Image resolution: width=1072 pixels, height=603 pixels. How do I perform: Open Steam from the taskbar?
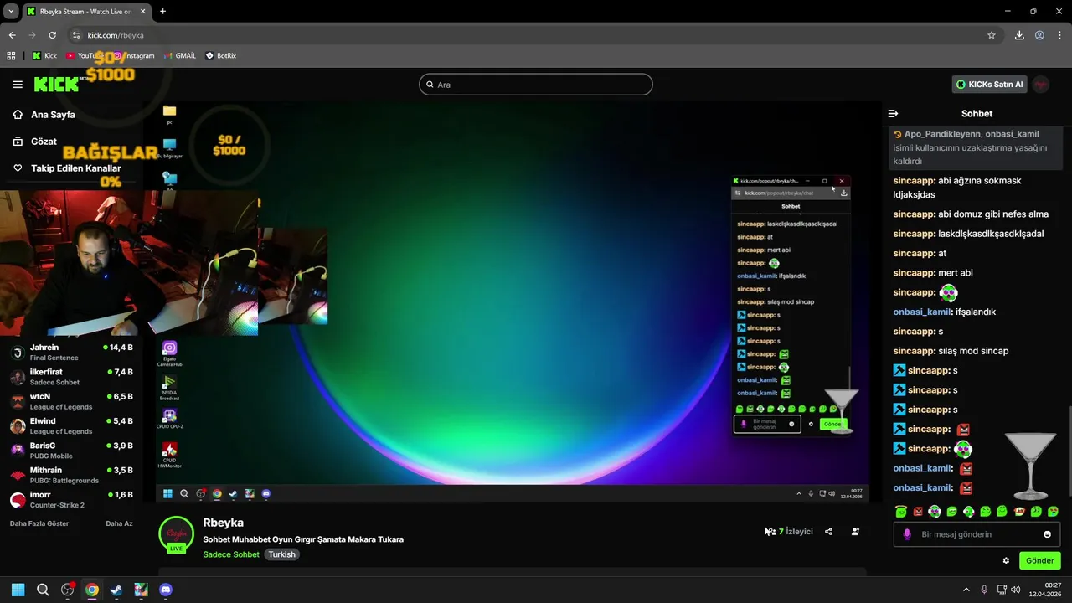(x=116, y=590)
